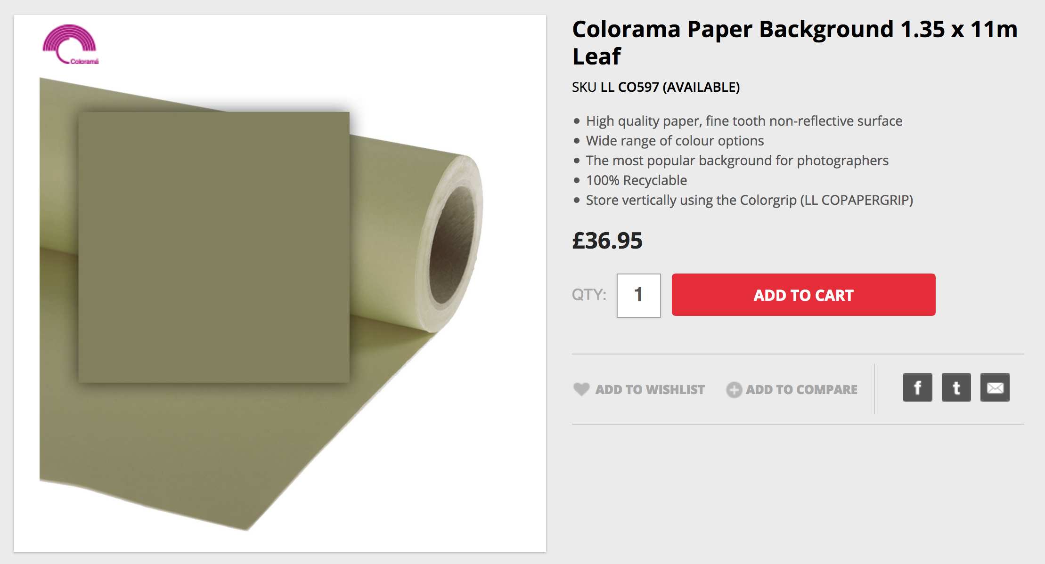The width and height of the screenshot is (1045, 564).
Task: Click the Colorgrip storage bullet point
Action: [x=749, y=200]
